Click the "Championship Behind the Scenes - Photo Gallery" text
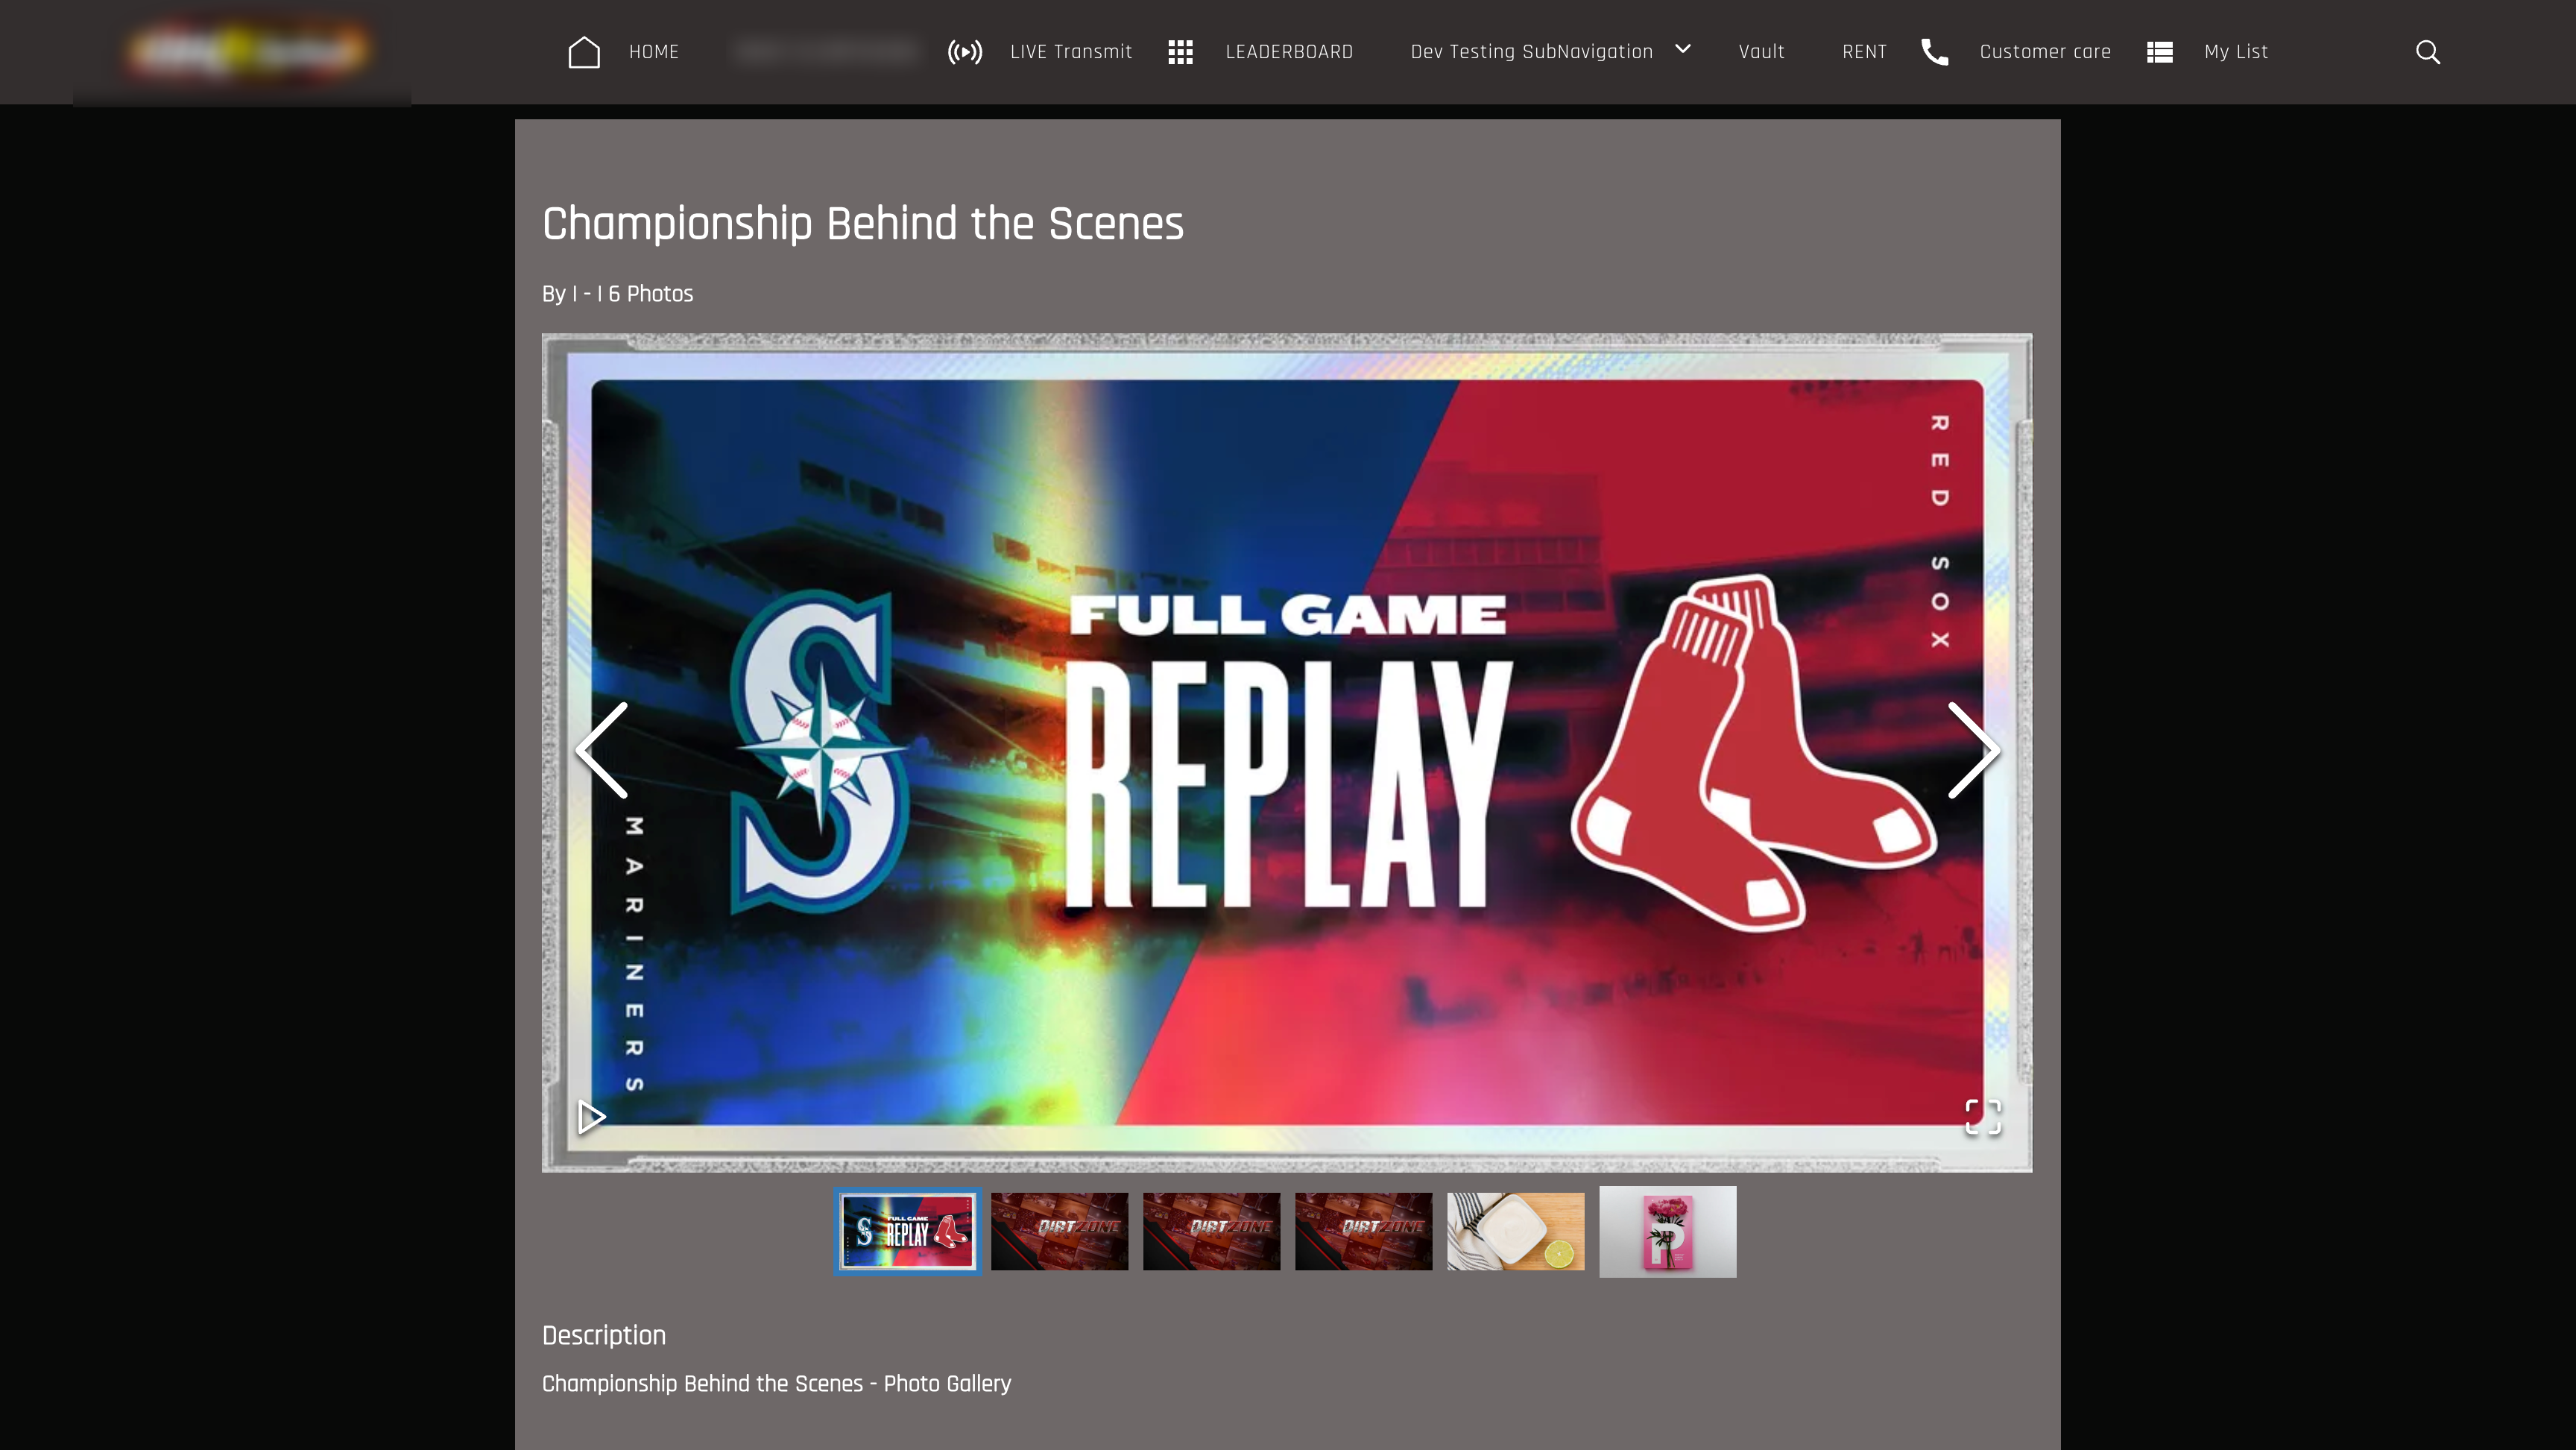2576x1450 pixels. [777, 1384]
